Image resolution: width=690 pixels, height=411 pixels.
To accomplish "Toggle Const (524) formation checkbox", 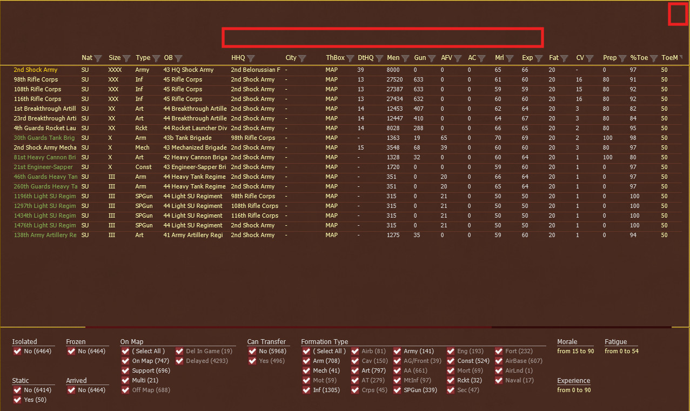I will point(451,361).
